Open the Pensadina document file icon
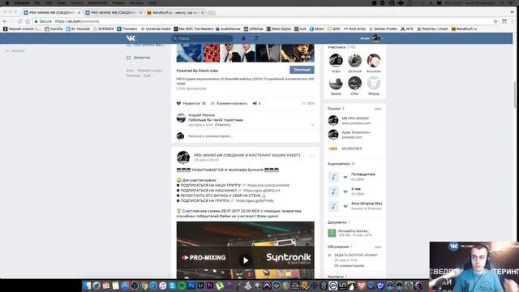This screenshot has width=519, height=292. [332, 233]
